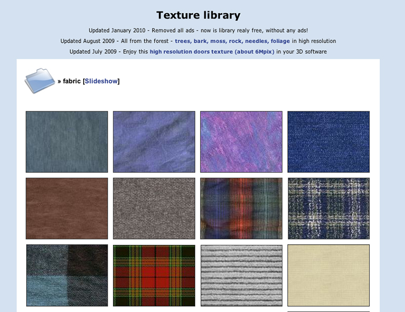Open the gray tweed fabric thumbnail
This screenshot has height=312, width=405.
point(154,209)
